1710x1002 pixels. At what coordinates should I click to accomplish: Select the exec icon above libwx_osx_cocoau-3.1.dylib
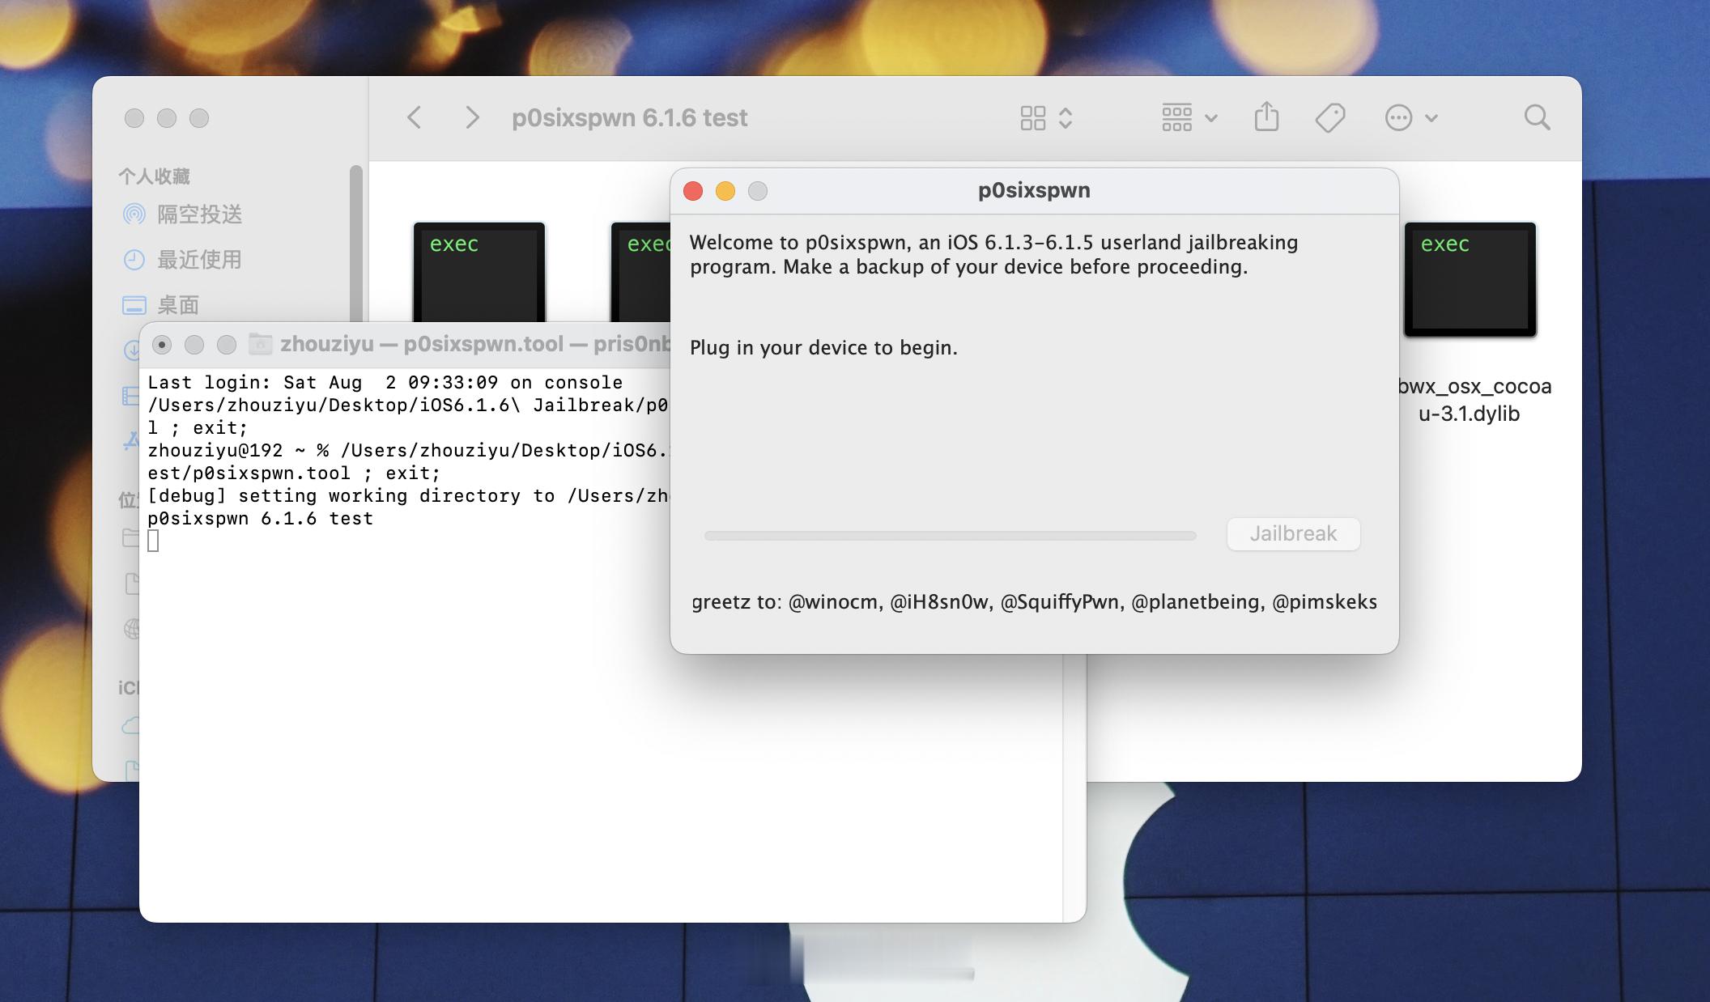click(x=1470, y=279)
